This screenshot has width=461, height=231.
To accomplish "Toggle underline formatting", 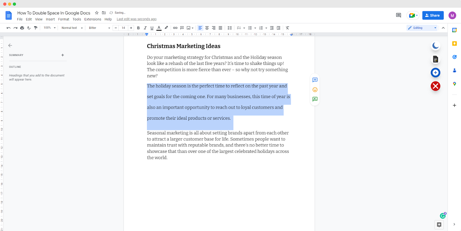I will 152,28.
